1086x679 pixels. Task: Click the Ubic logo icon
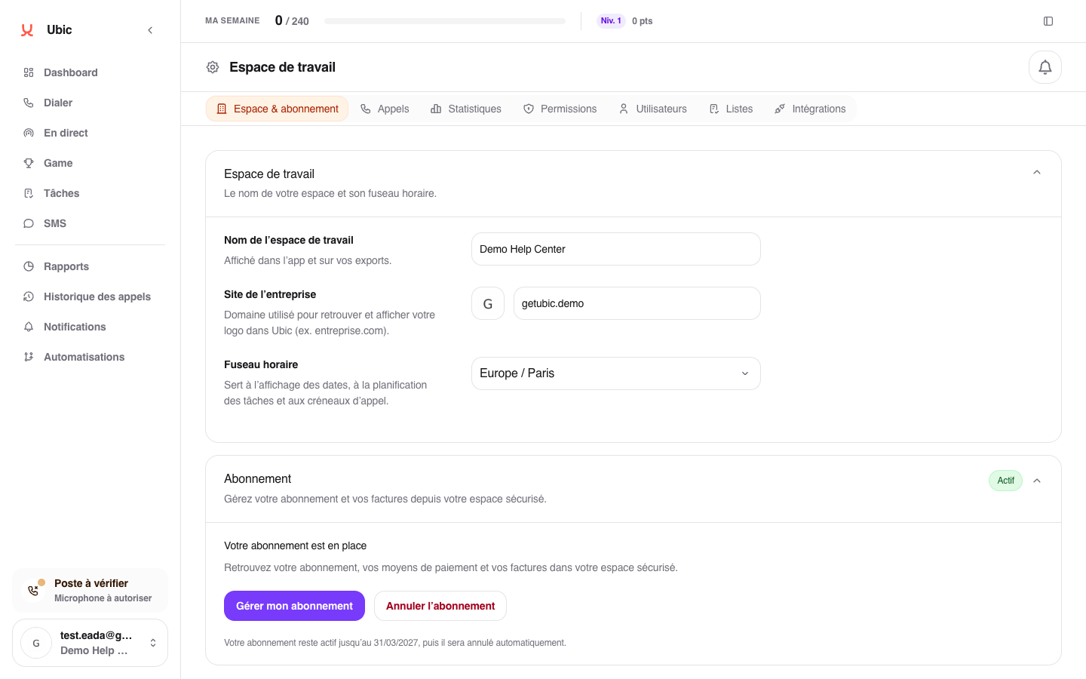point(27,30)
